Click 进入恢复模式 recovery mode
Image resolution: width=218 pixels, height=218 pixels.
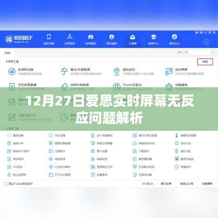click(102, 135)
